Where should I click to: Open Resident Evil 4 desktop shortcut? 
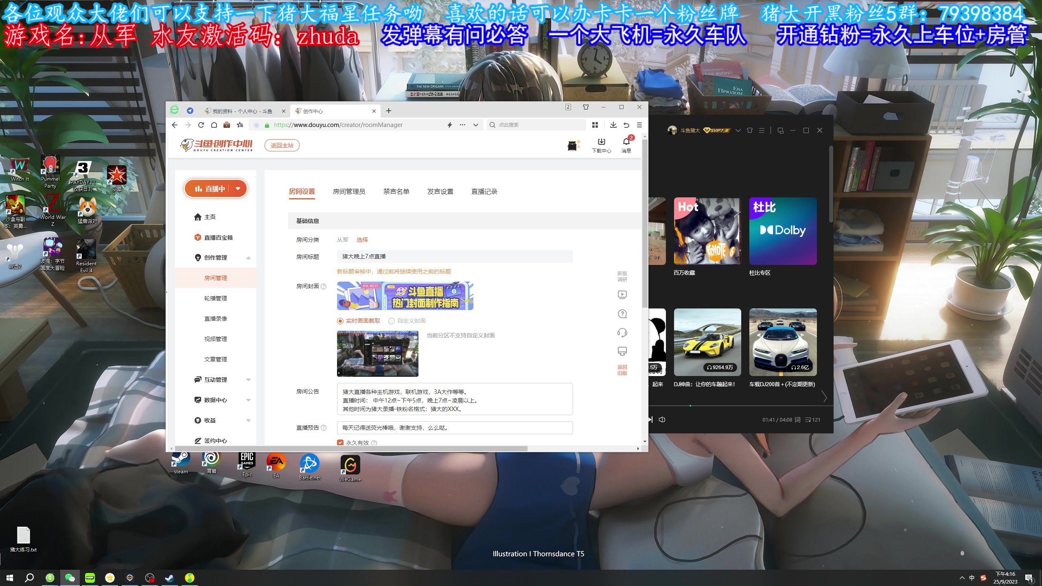(x=86, y=256)
